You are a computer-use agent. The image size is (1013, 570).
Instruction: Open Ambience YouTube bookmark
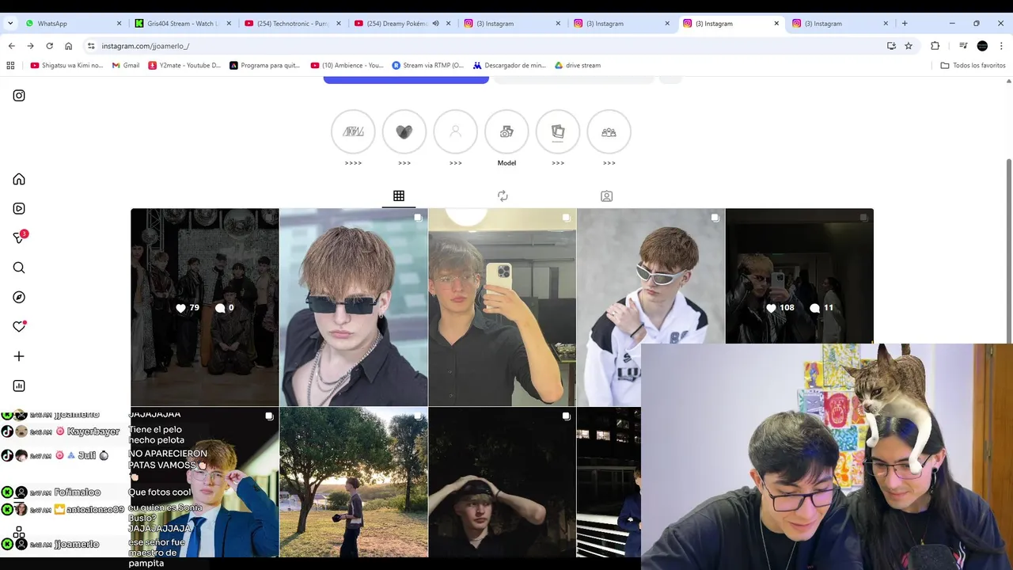tap(347, 66)
